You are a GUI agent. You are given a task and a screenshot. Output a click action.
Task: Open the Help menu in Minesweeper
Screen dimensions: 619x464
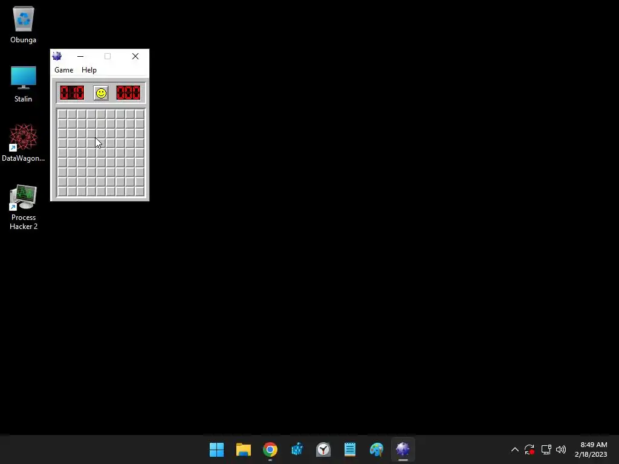click(89, 70)
